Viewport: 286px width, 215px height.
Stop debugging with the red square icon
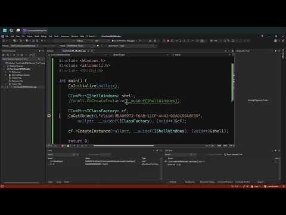(168, 41)
